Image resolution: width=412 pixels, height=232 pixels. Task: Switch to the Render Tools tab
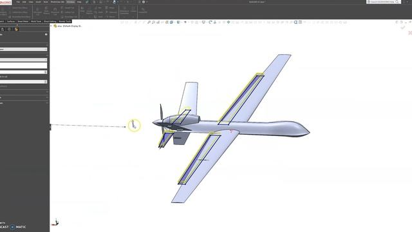click(x=65, y=21)
